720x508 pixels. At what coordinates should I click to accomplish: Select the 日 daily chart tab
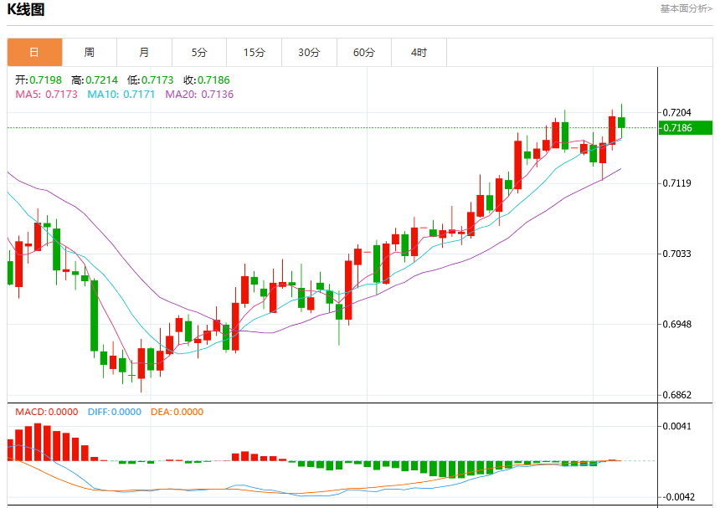[x=34, y=53]
